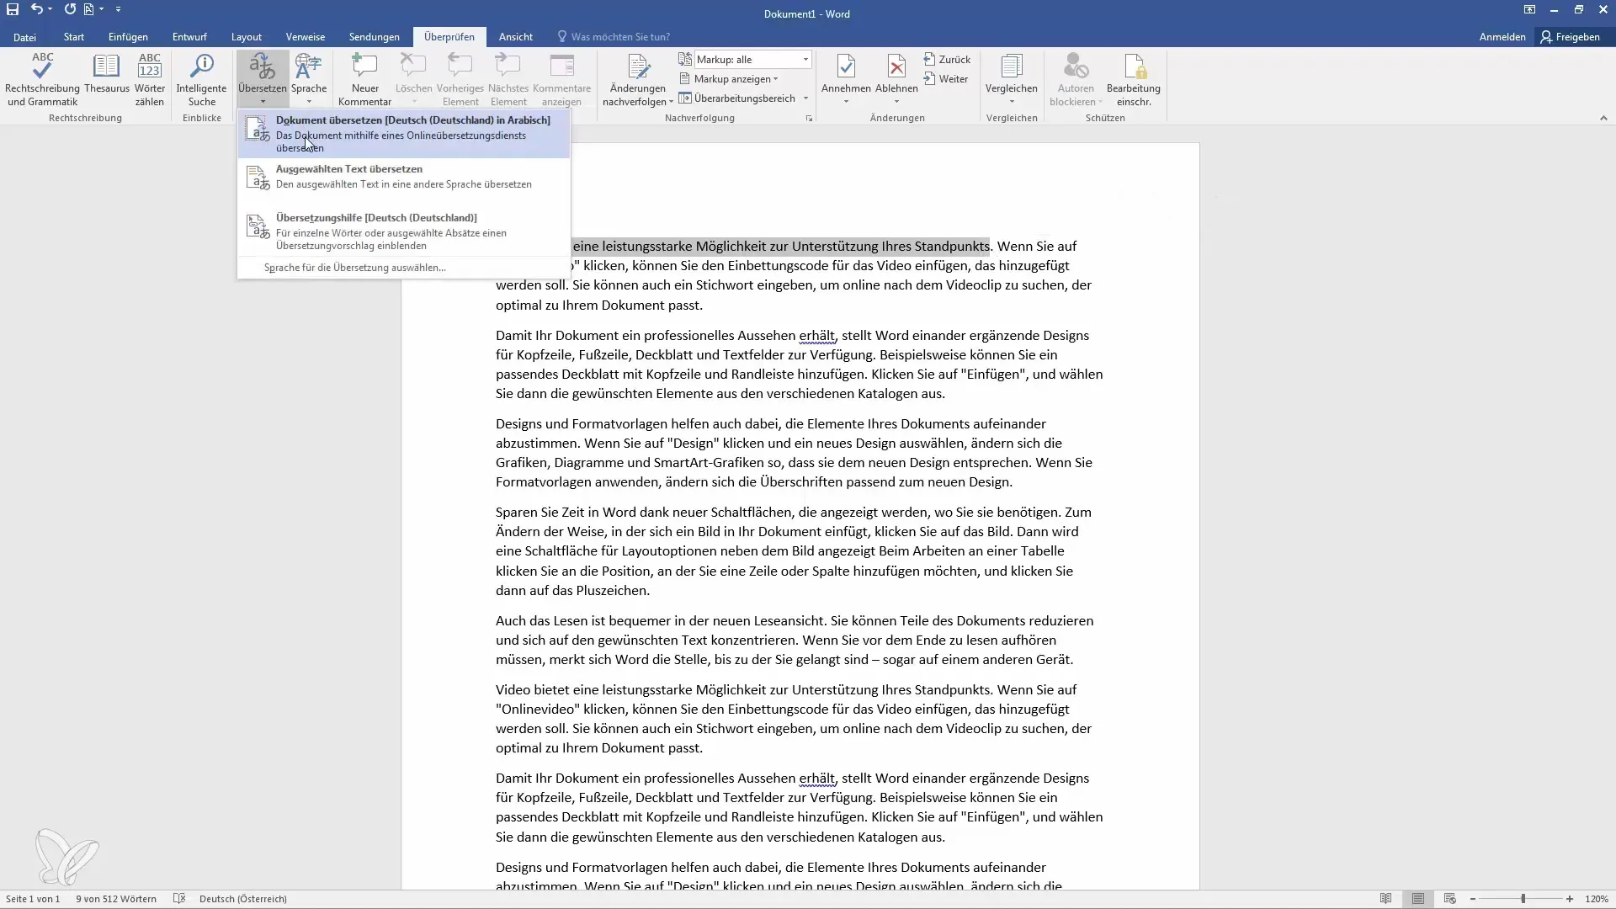1616x909 pixels.
Task: Switch to the Einfügen tab
Action: click(128, 37)
